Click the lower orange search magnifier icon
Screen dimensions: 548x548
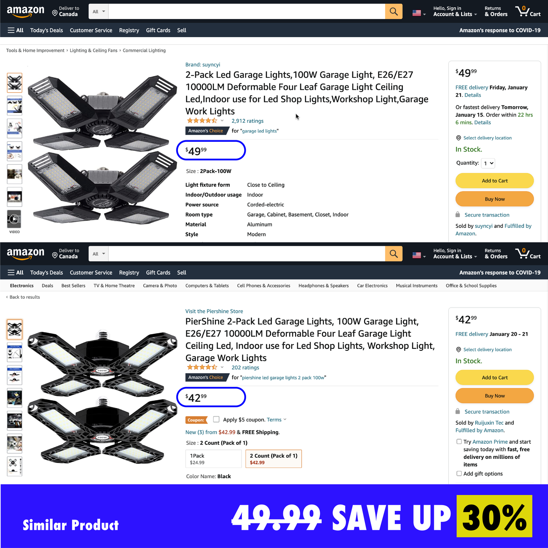pos(394,254)
